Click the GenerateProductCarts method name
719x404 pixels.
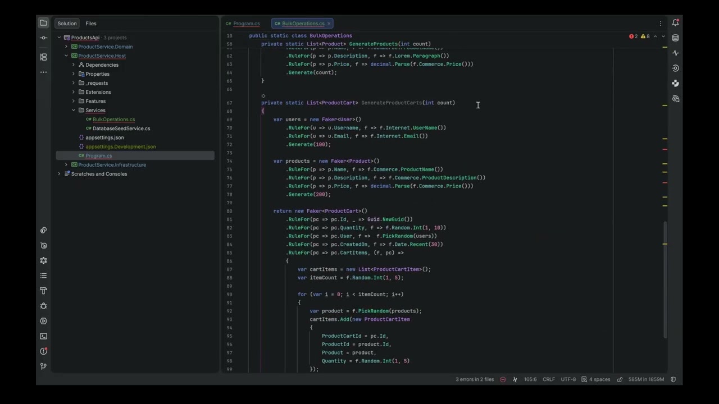pyautogui.click(x=391, y=103)
